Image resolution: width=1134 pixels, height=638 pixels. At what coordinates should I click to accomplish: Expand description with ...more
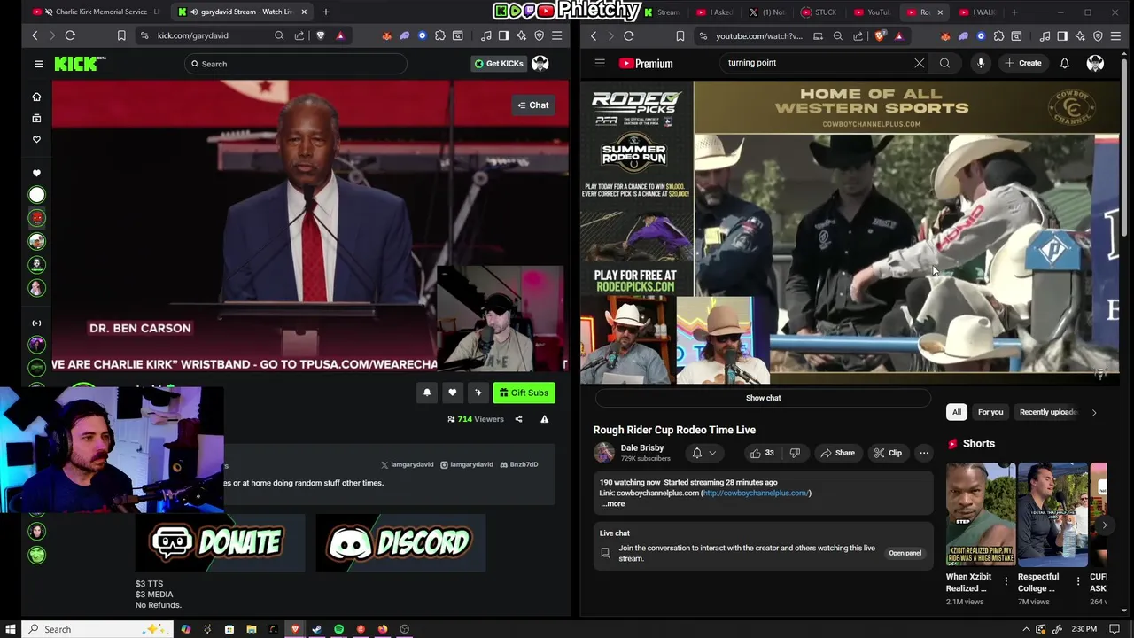point(613,503)
